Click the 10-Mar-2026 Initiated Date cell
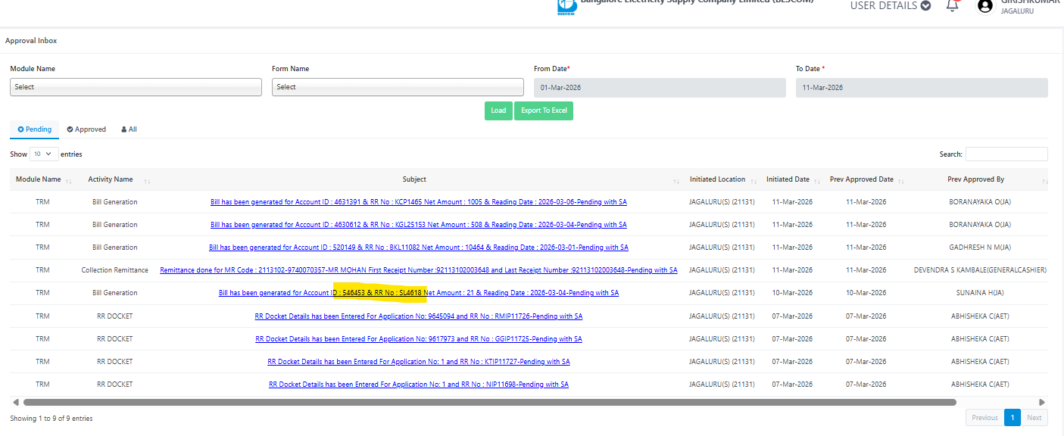This screenshot has width=1064, height=436. [x=792, y=293]
